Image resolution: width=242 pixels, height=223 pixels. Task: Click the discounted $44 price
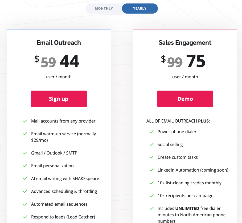coord(69,61)
